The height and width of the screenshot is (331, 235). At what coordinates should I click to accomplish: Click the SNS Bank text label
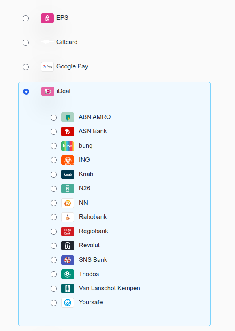93,260
